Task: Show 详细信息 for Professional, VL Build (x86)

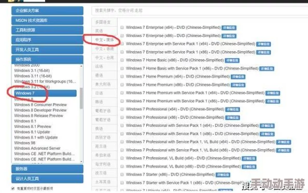Action: pyautogui.click(x=249, y=167)
